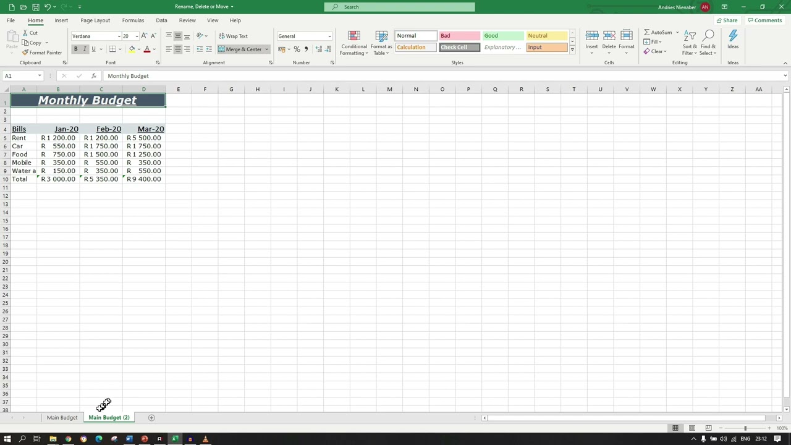Image resolution: width=791 pixels, height=445 pixels.
Task: Toggle Wrap Text for the cell
Action: pyautogui.click(x=233, y=36)
